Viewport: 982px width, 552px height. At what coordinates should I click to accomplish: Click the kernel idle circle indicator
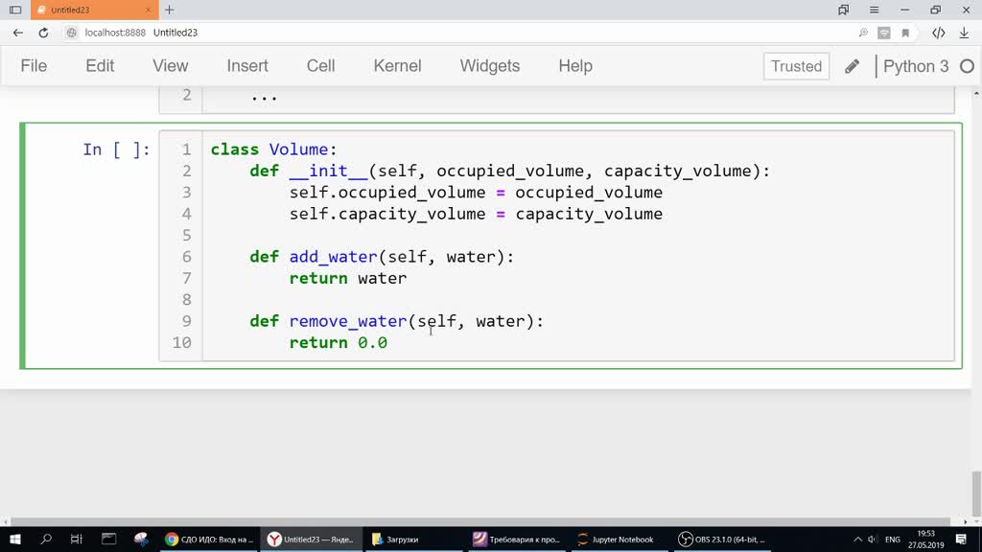coord(967,66)
